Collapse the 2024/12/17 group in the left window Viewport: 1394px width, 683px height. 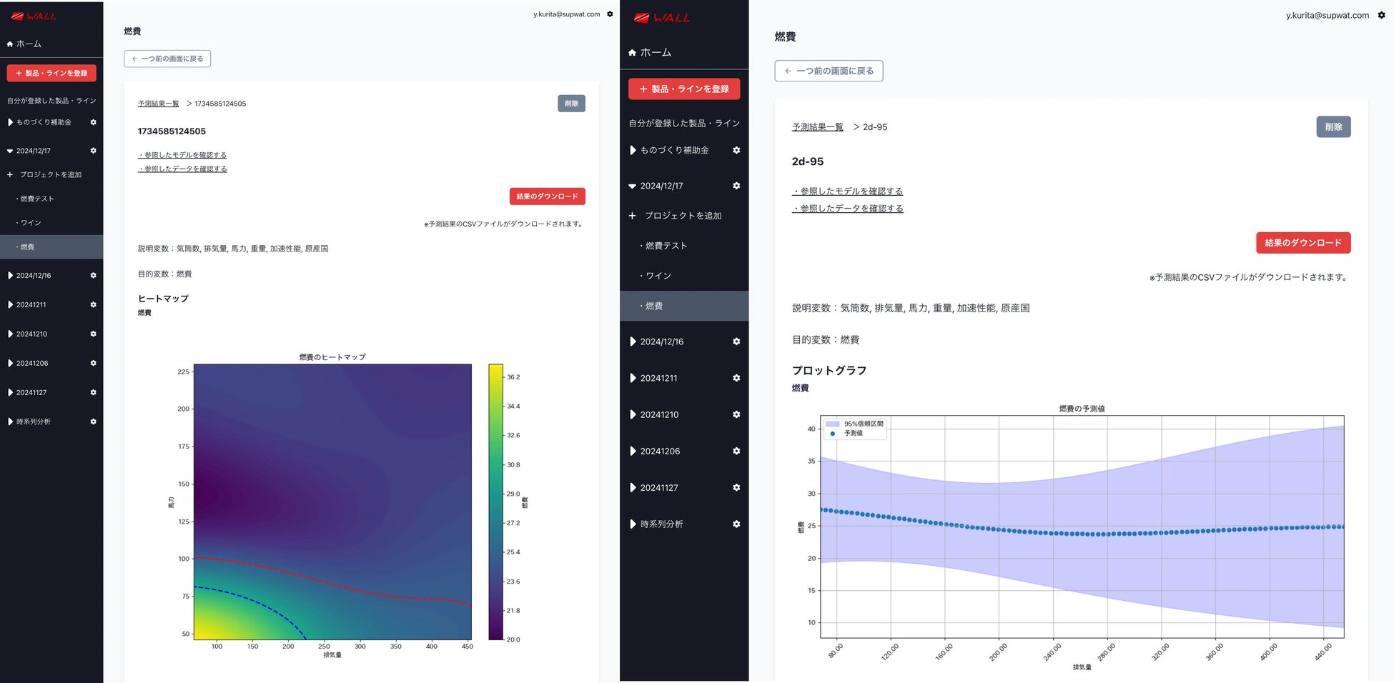click(10, 151)
